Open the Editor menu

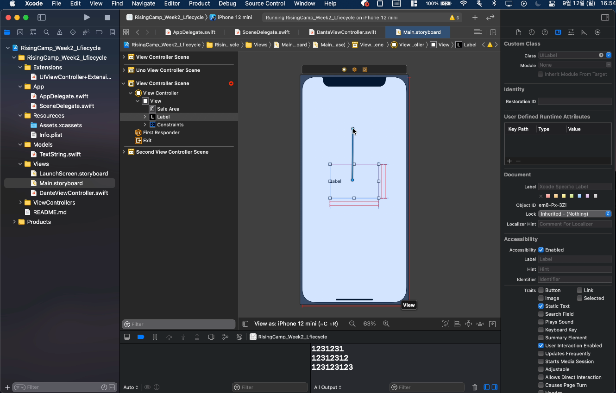pyautogui.click(x=172, y=4)
